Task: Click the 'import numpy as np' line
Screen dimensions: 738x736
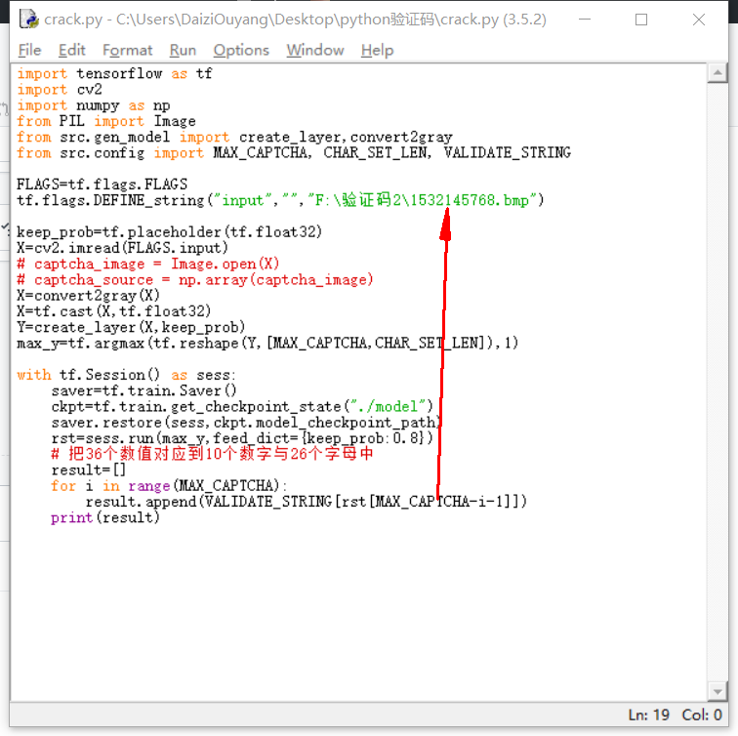Action: 93,105
